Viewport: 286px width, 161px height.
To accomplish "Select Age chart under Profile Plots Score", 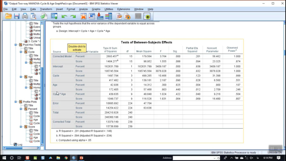I will coord(36,137).
